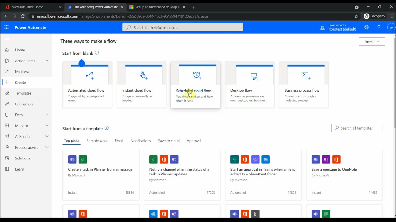The image size is (396, 222).
Task: Click the Search for helpful resources field
Action: pos(183,27)
